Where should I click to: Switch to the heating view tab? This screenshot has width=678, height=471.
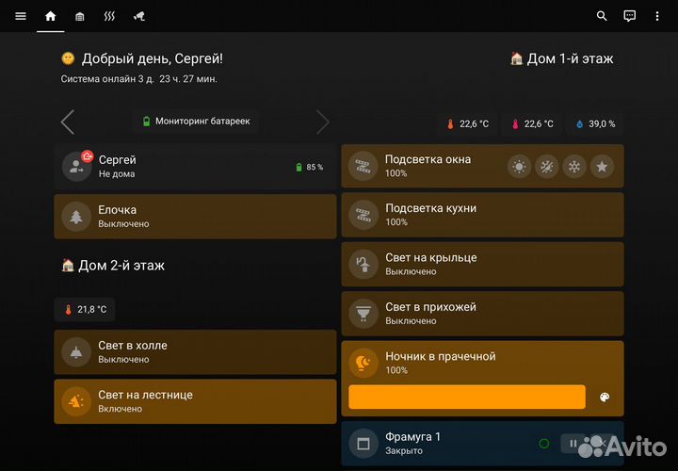point(109,16)
